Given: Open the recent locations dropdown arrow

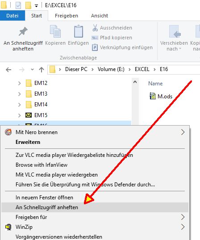Looking at the screenshot, I should 32,69.
